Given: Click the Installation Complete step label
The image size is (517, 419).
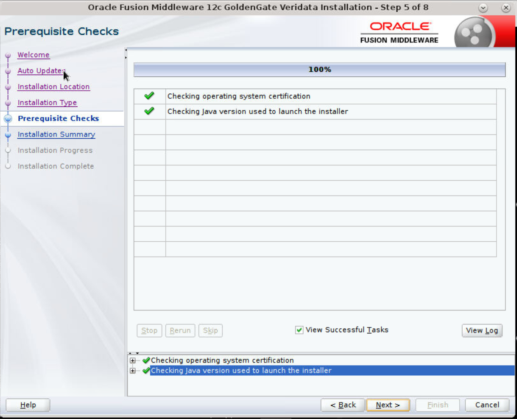Looking at the screenshot, I should click(56, 166).
